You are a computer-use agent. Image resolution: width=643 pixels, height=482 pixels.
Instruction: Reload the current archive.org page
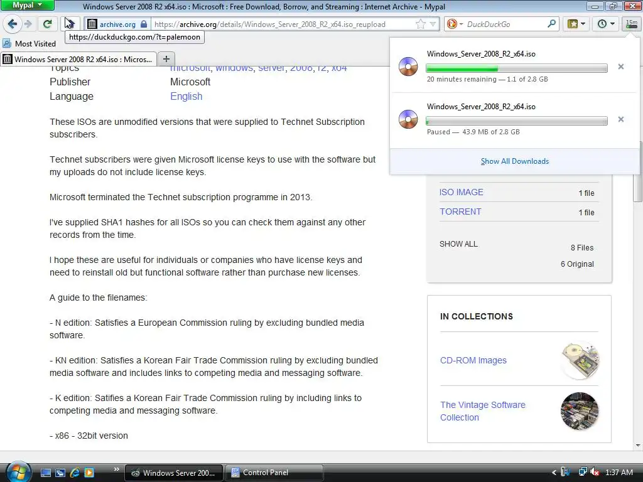tap(48, 24)
